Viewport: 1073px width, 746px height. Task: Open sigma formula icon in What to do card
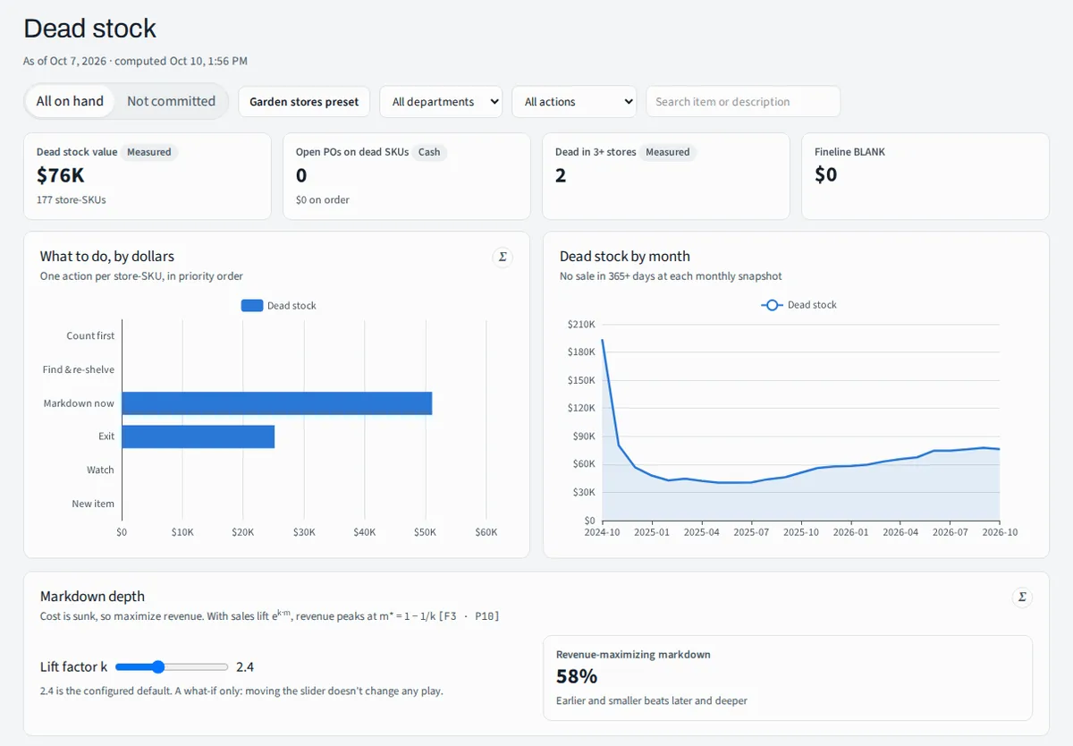(503, 258)
